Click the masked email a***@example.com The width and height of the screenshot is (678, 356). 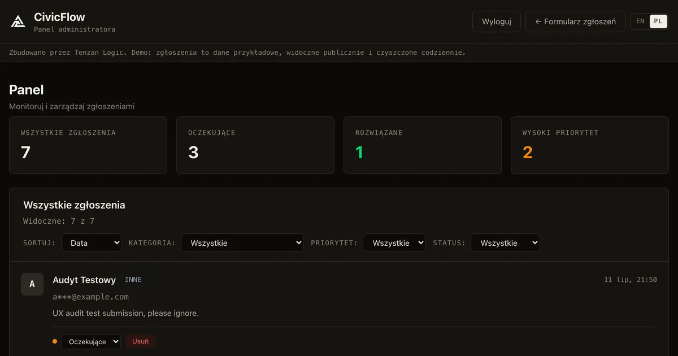[90, 297]
